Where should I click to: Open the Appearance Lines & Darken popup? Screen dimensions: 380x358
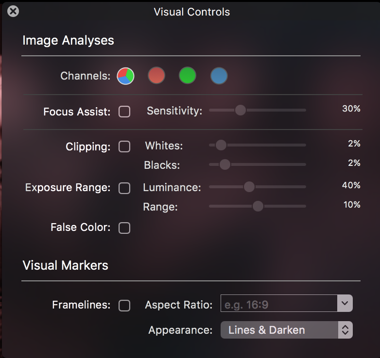[x=286, y=330]
